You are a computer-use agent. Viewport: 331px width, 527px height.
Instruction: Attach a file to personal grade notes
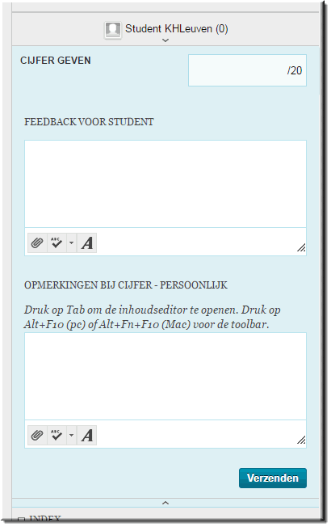[x=37, y=435]
